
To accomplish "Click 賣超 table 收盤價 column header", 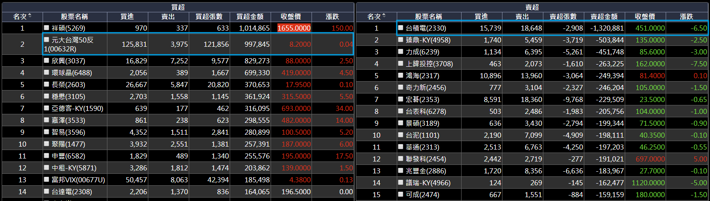I will click(x=645, y=17).
